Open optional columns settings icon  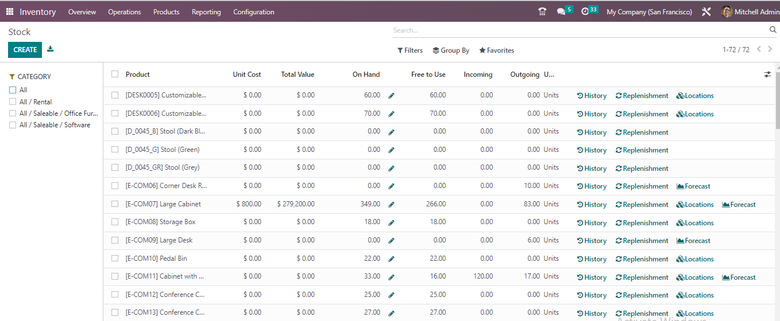767,75
